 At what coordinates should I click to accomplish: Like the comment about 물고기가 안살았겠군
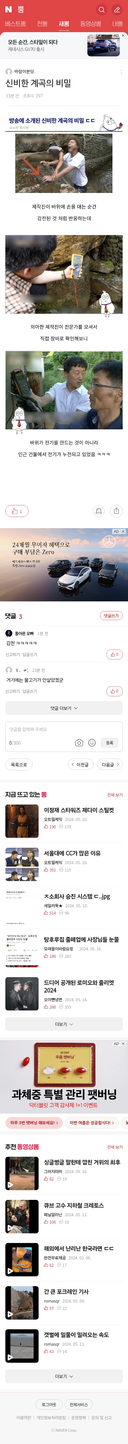tap(115, 691)
